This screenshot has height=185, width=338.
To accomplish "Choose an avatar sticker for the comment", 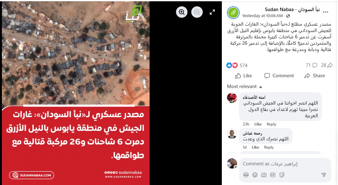I will 246,175.
